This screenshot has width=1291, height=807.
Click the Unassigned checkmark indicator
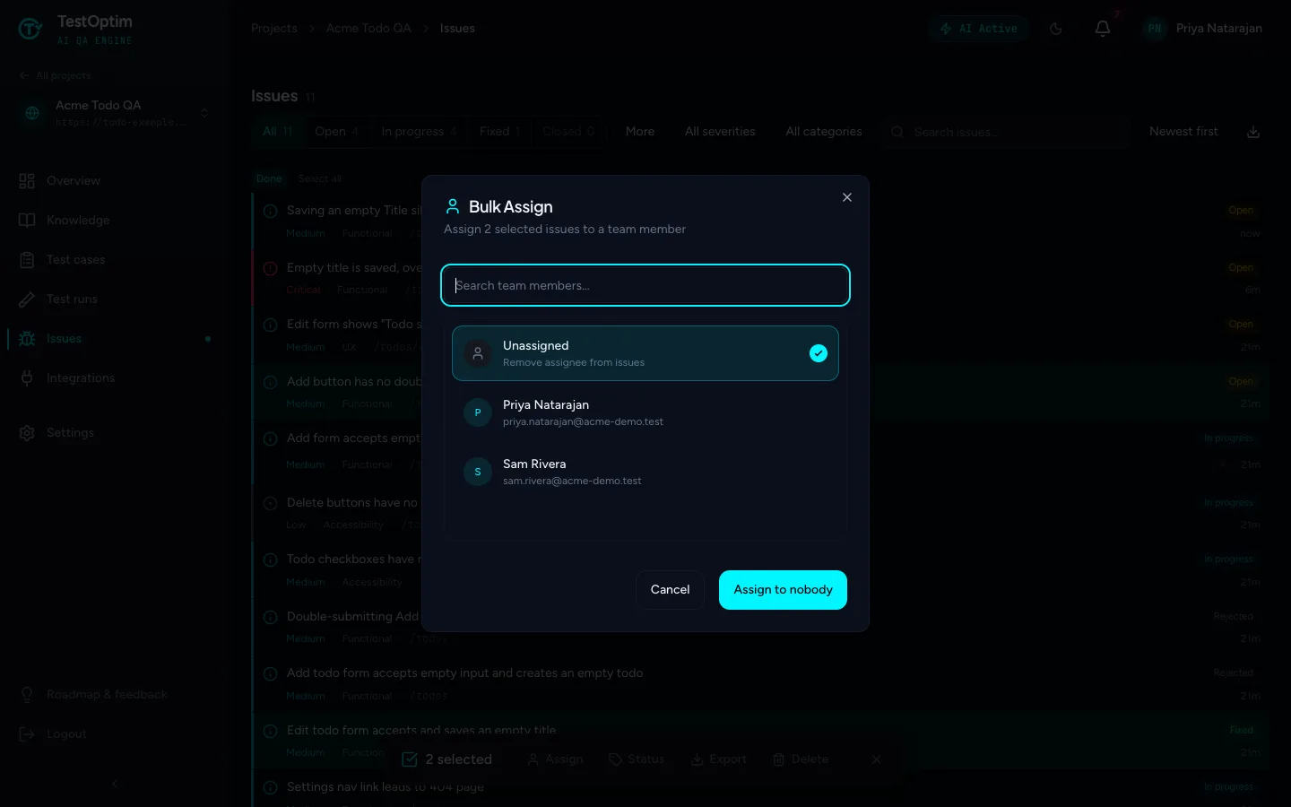click(x=819, y=353)
